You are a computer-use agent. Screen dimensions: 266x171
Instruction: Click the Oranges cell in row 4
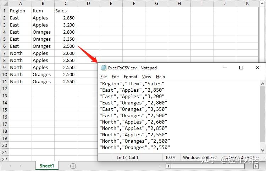(x=43, y=32)
